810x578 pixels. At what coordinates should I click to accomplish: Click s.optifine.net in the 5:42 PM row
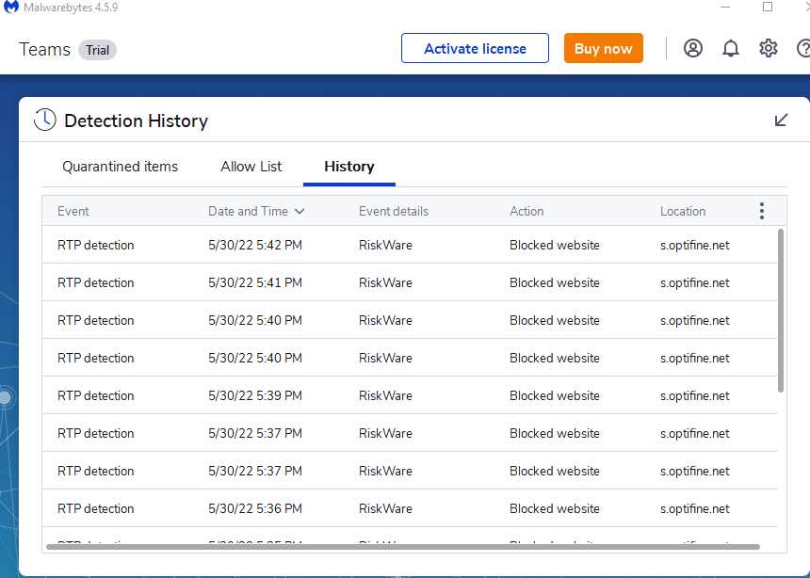coord(695,245)
